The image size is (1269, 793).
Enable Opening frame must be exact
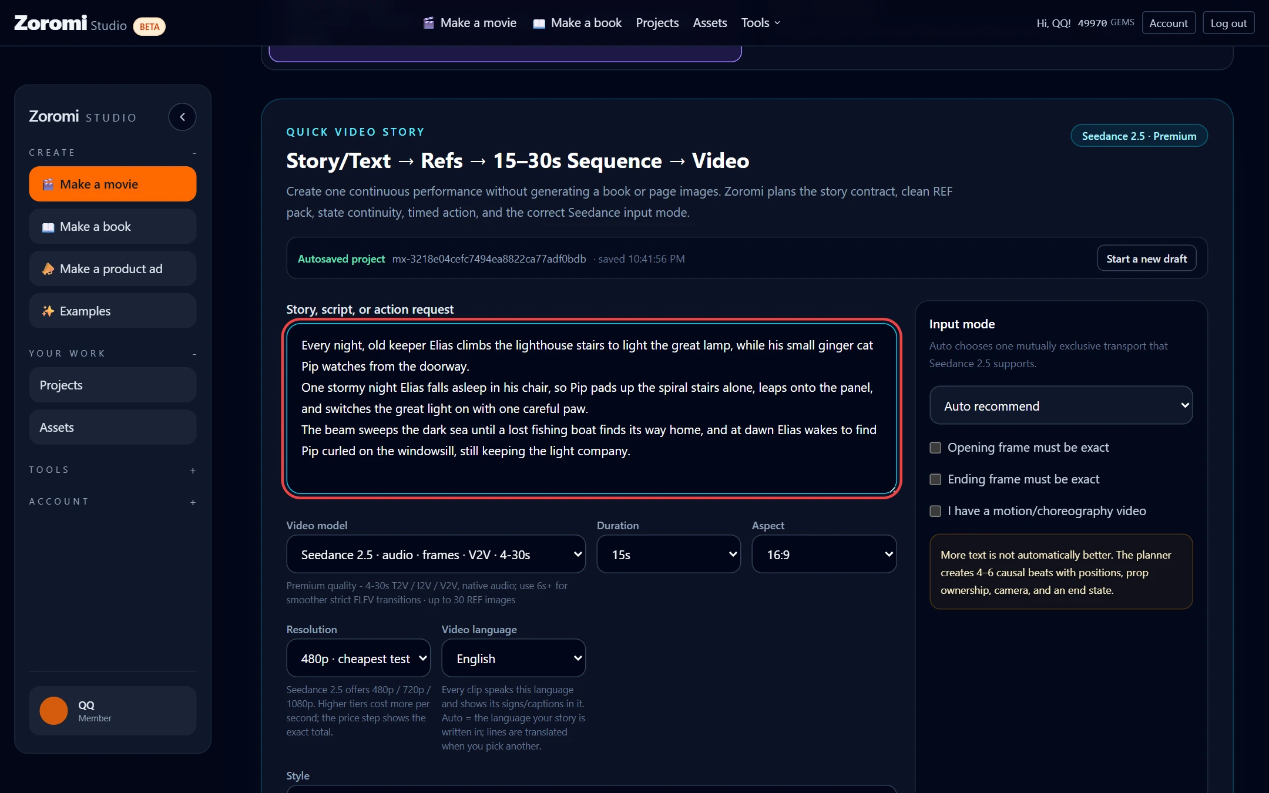point(935,448)
